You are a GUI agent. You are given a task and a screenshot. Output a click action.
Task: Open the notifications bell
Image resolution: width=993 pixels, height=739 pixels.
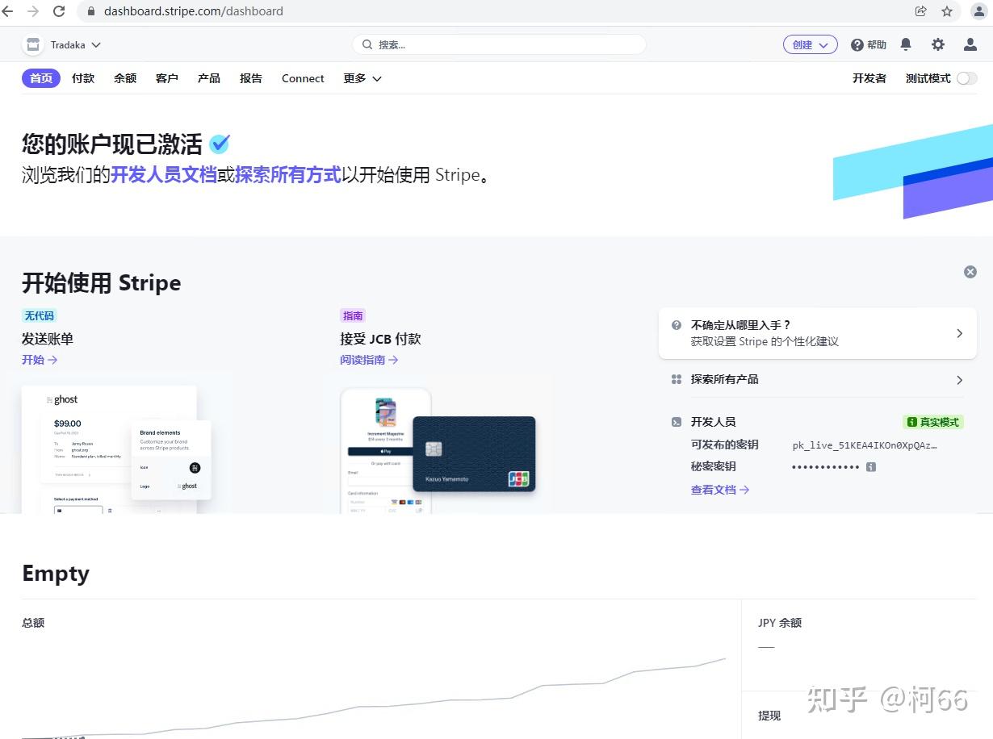point(906,44)
